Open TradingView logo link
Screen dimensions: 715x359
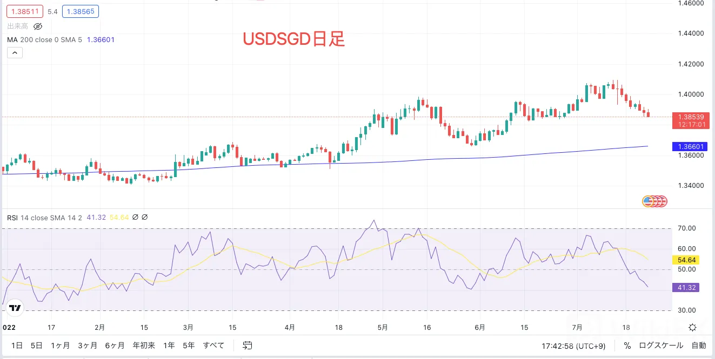pyautogui.click(x=15, y=308)
